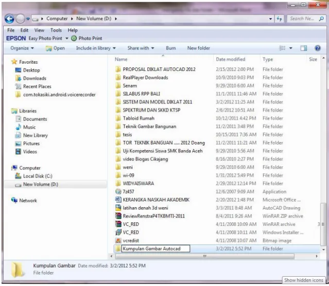Viewport: 329px width, 286px height.
Task: Toggle the preview pane icon
Action: tap(304, 48)
